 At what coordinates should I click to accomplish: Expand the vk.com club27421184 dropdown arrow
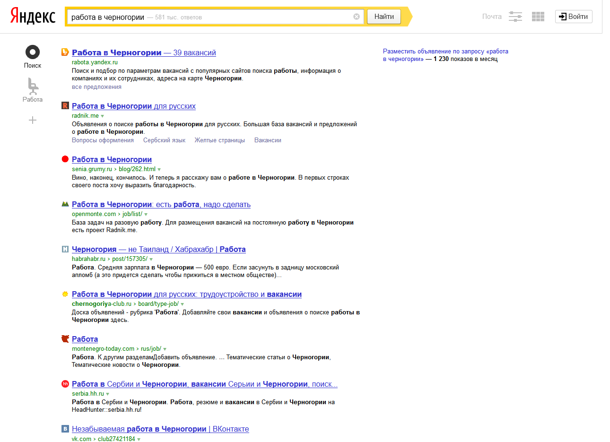139,439
